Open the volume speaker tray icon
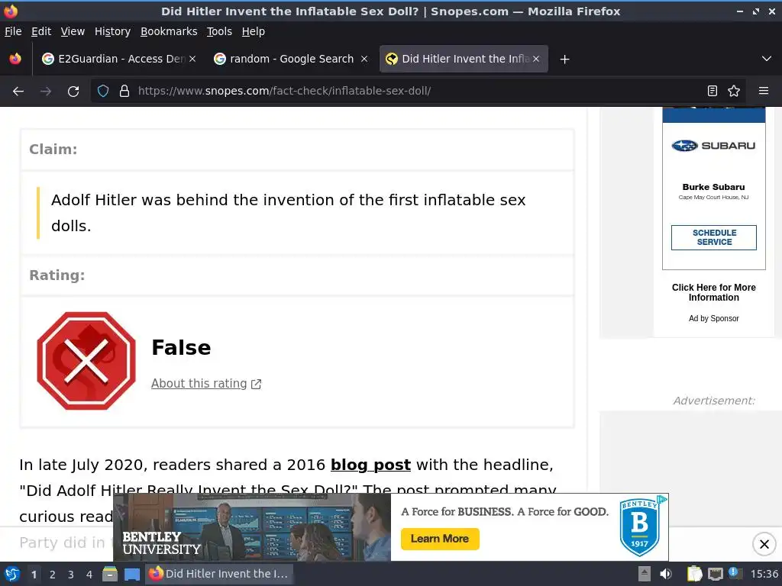Screen dimensions: 782x586 click(666, 574)
